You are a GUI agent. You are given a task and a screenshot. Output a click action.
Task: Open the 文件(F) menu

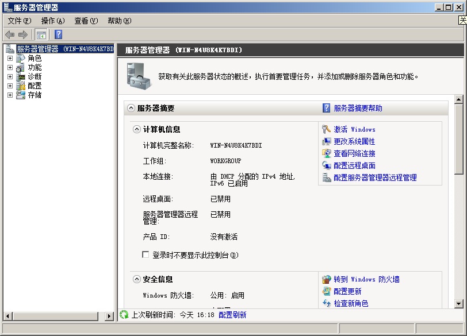pos(20,21)
